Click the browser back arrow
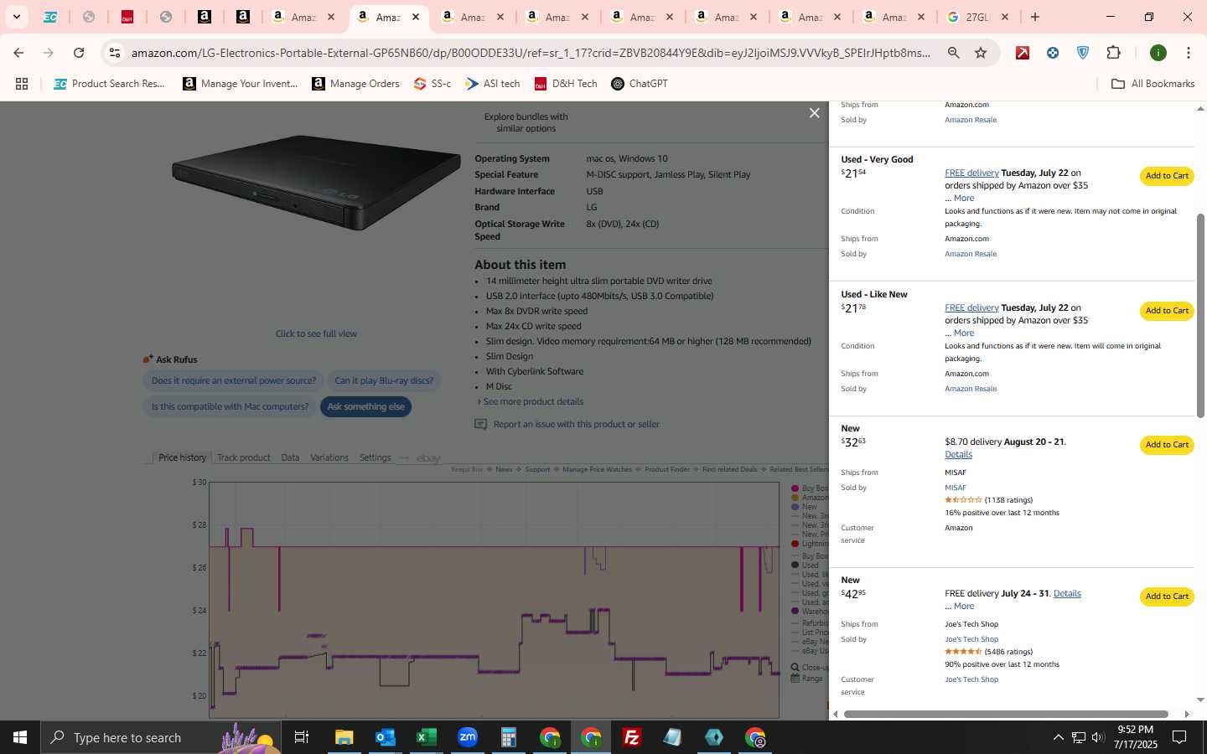 coord(18,53)
